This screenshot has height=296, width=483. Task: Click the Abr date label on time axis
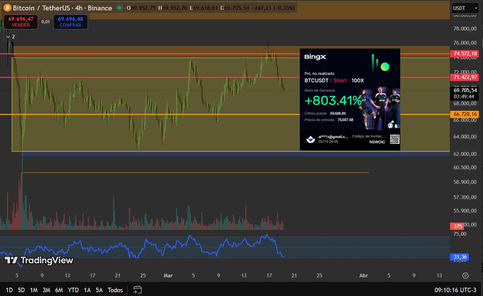(x=363, y=275)
